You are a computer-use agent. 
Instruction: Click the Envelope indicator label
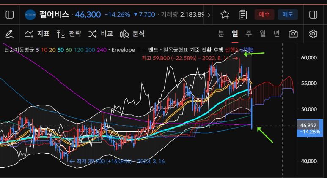(x=123, y=50)
